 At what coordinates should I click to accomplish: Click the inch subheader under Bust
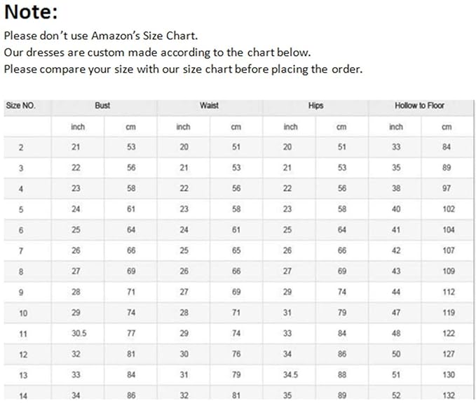78,127
